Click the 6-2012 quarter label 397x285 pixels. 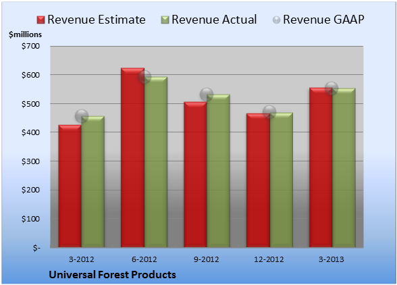(144, 259)
